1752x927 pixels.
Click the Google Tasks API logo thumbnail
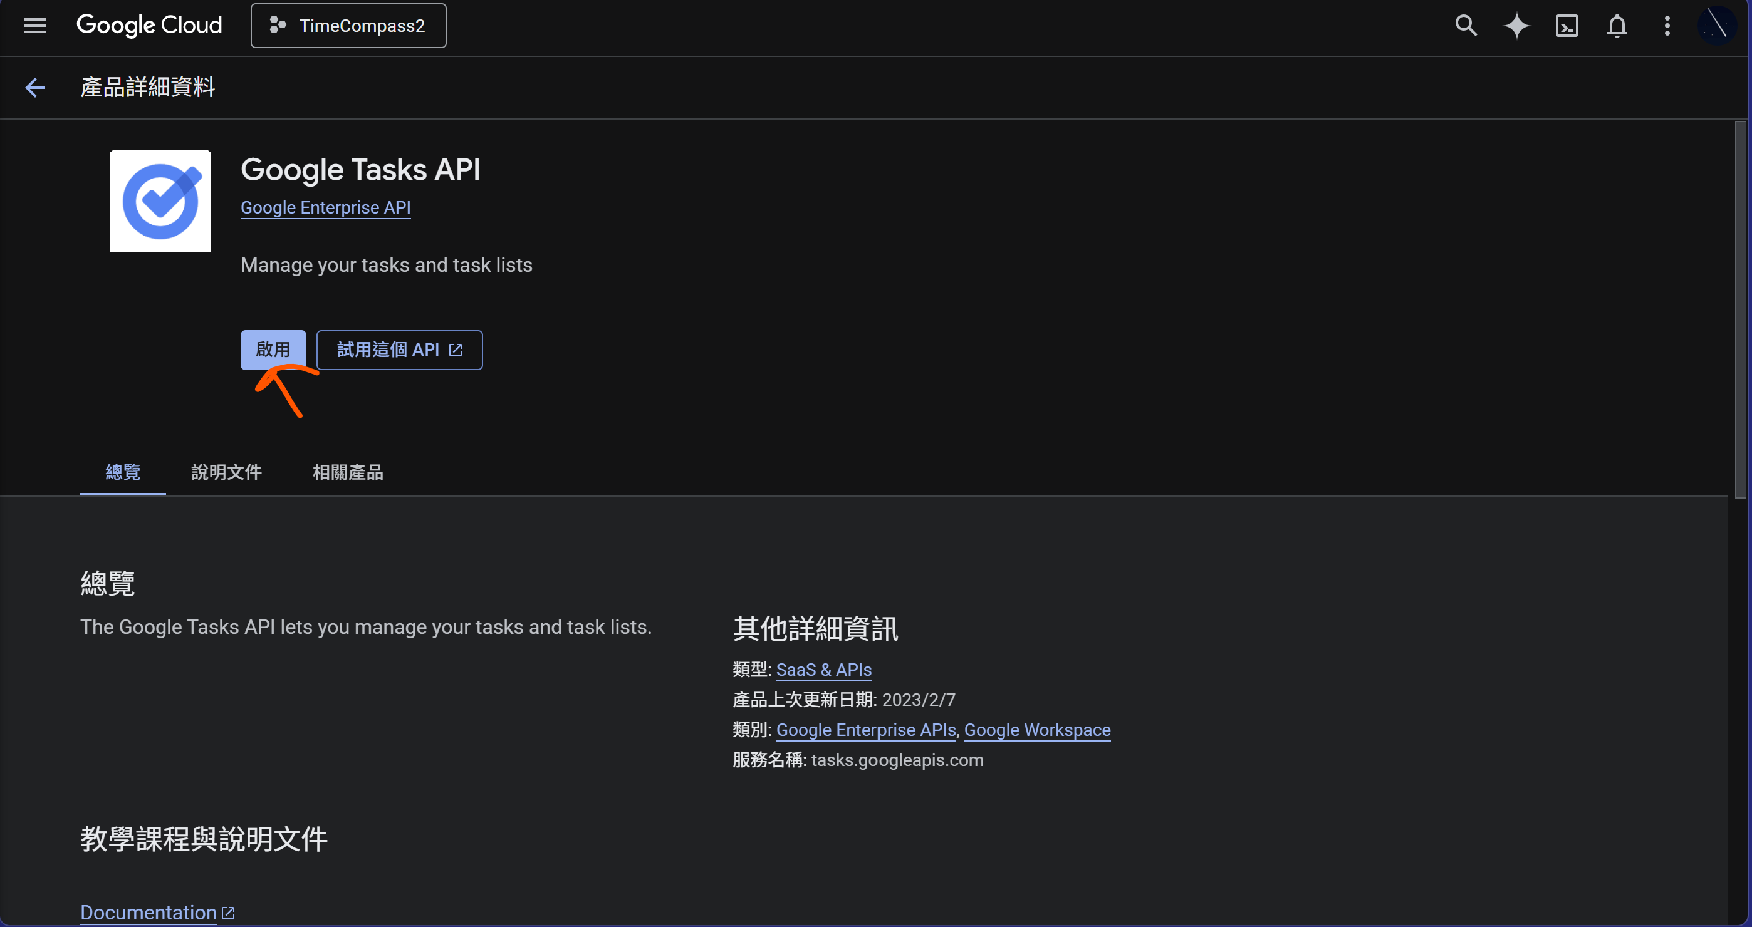tap(160, 200)
